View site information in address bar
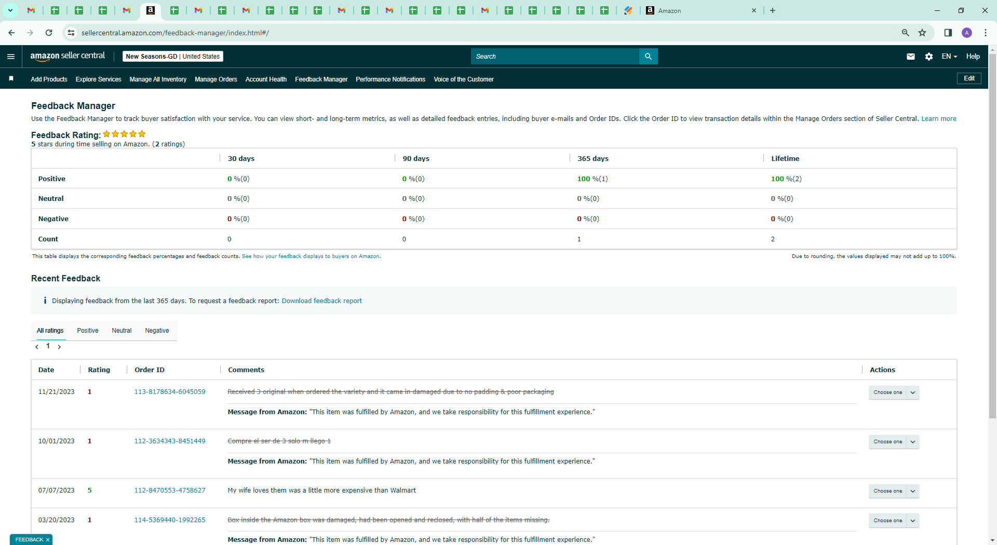The image size is (997, 545). (71, 33)
